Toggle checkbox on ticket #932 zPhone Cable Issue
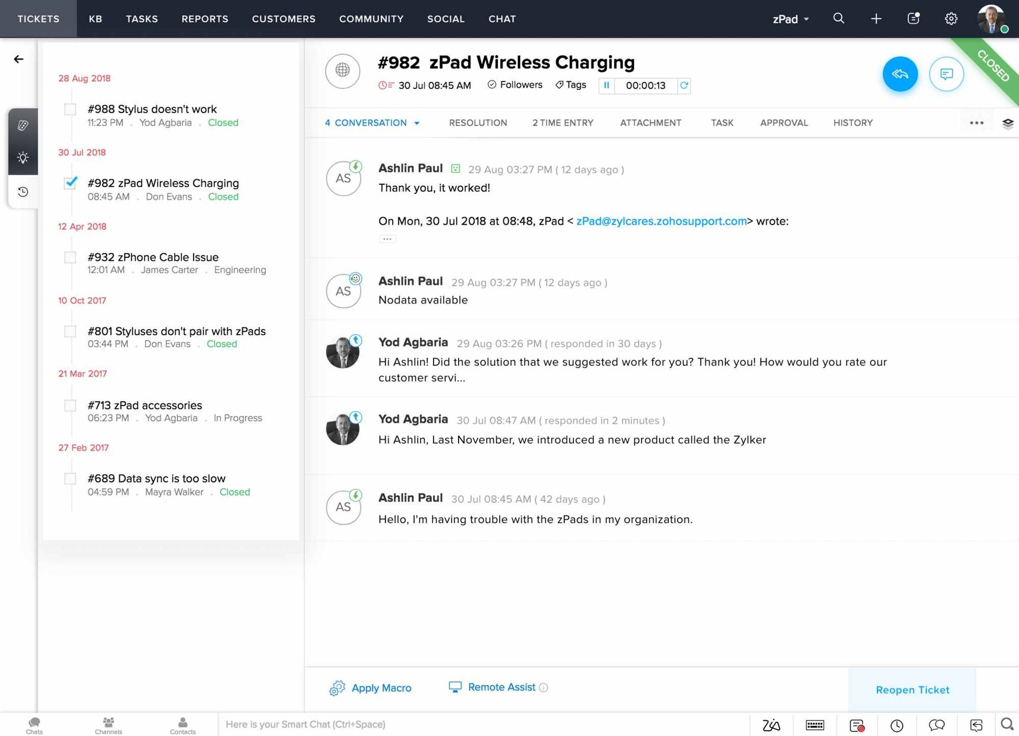Viewport: 1019px width, 736px height. tap(70, 256)
